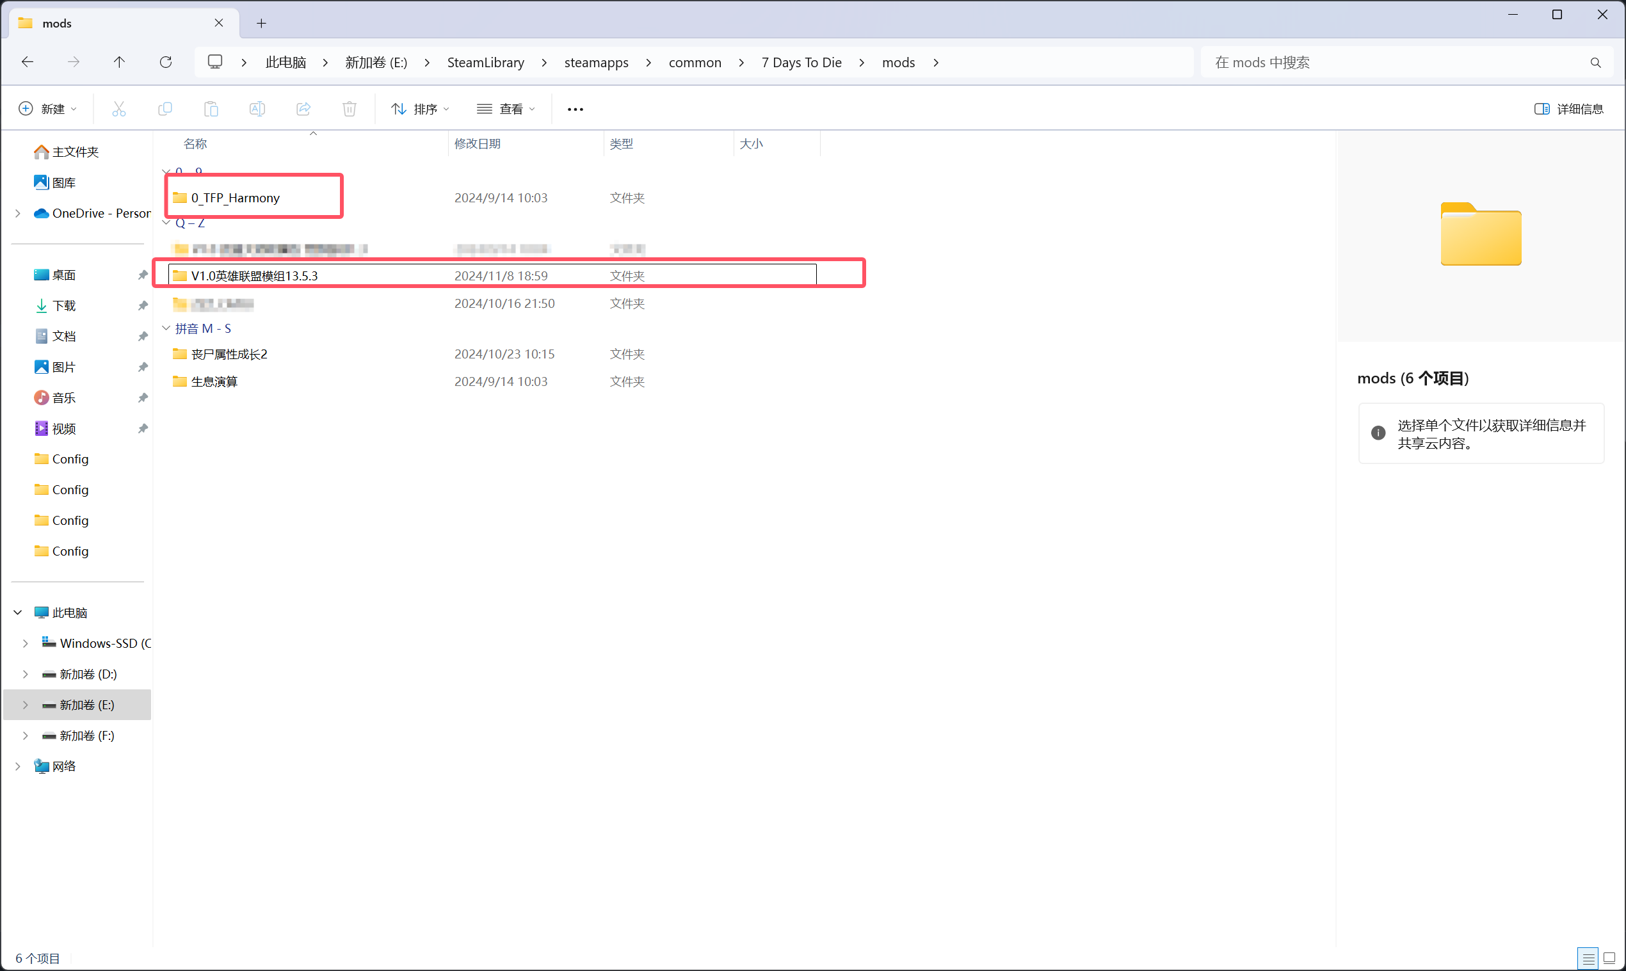Switch to details list view icon

pyautogui.click(x=1588, y=959)
